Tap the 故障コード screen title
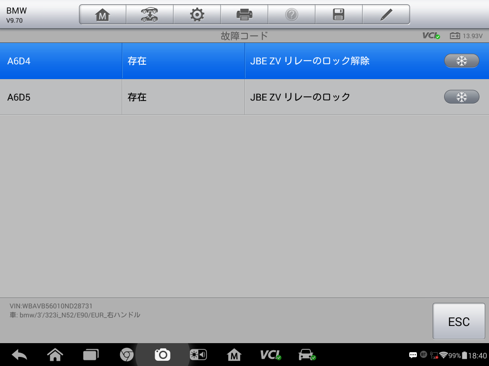Screen dimensions: 489x366 point(244,36)
